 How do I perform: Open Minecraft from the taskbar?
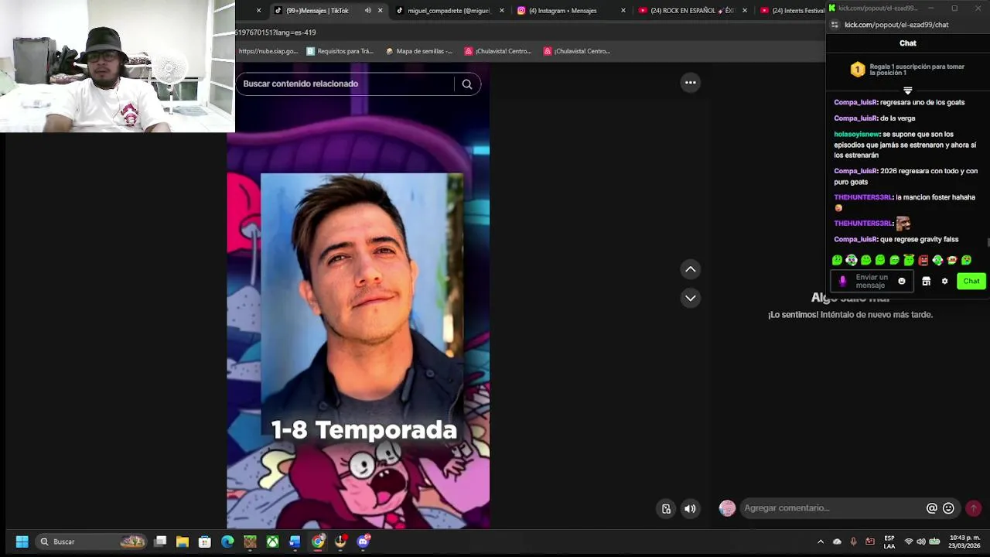(x=250, y=542)
